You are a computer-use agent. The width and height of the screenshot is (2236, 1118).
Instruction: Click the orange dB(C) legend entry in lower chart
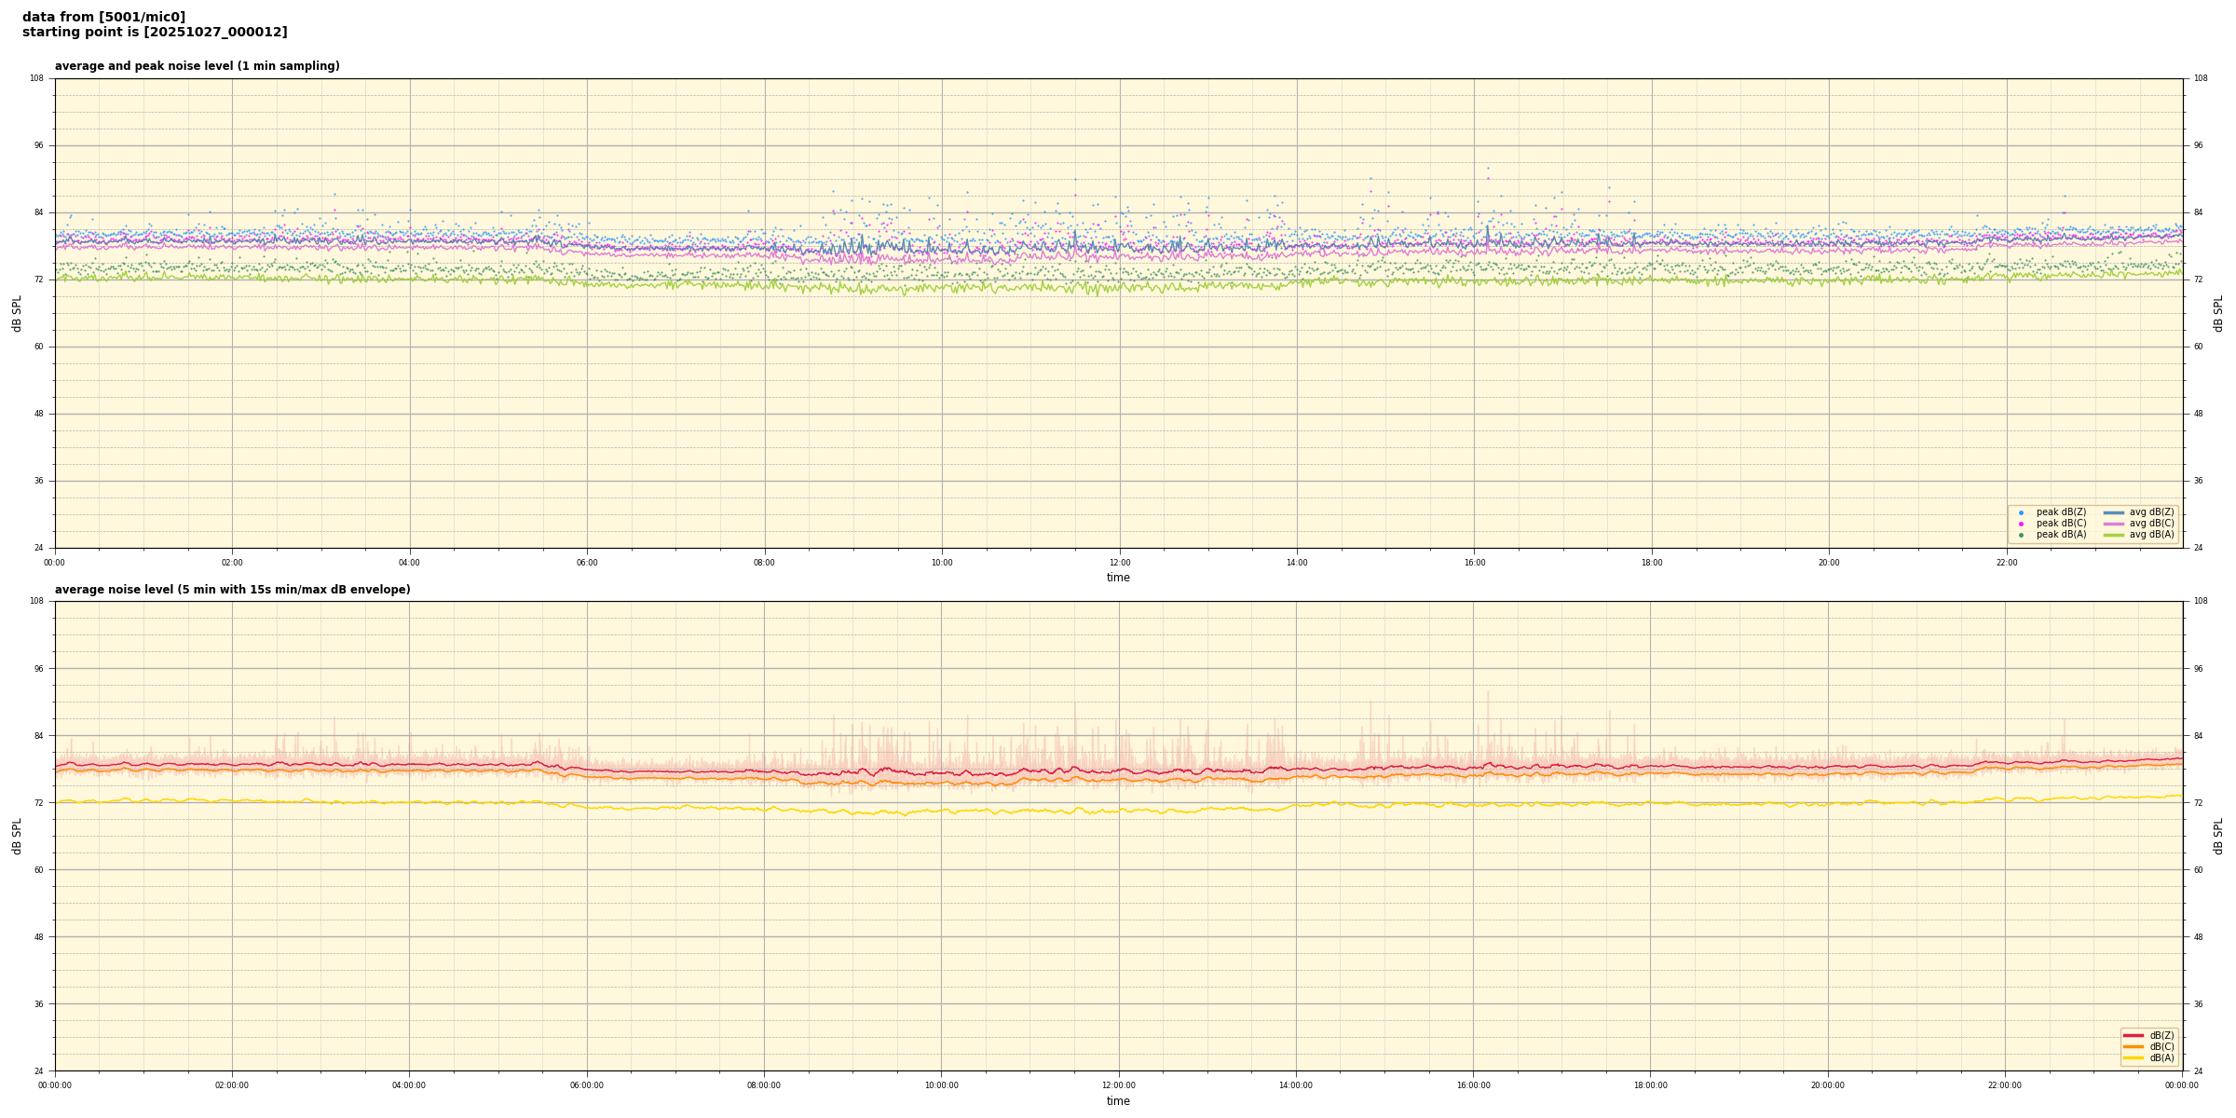coord(2133,1046)
